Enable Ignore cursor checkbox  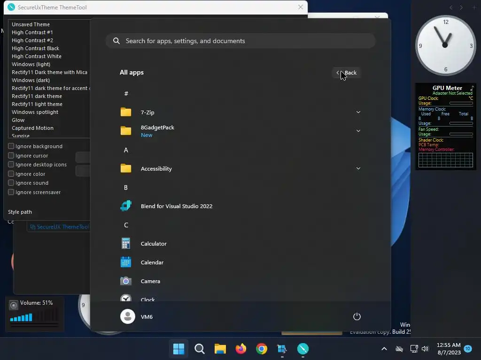[x=11, y=155]
